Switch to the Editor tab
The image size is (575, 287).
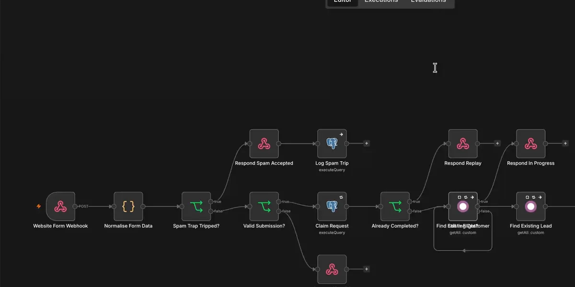tap(343, 1)
